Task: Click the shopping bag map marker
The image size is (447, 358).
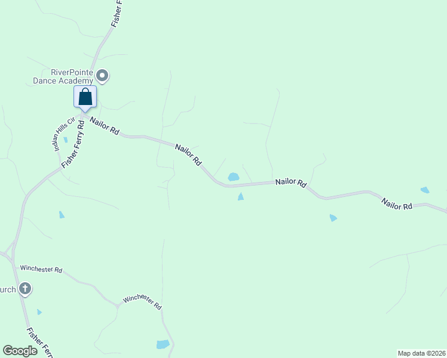Action: point(85,99)
